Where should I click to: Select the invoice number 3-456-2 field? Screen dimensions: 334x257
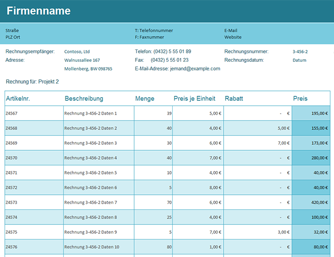[x=300, y=51]
